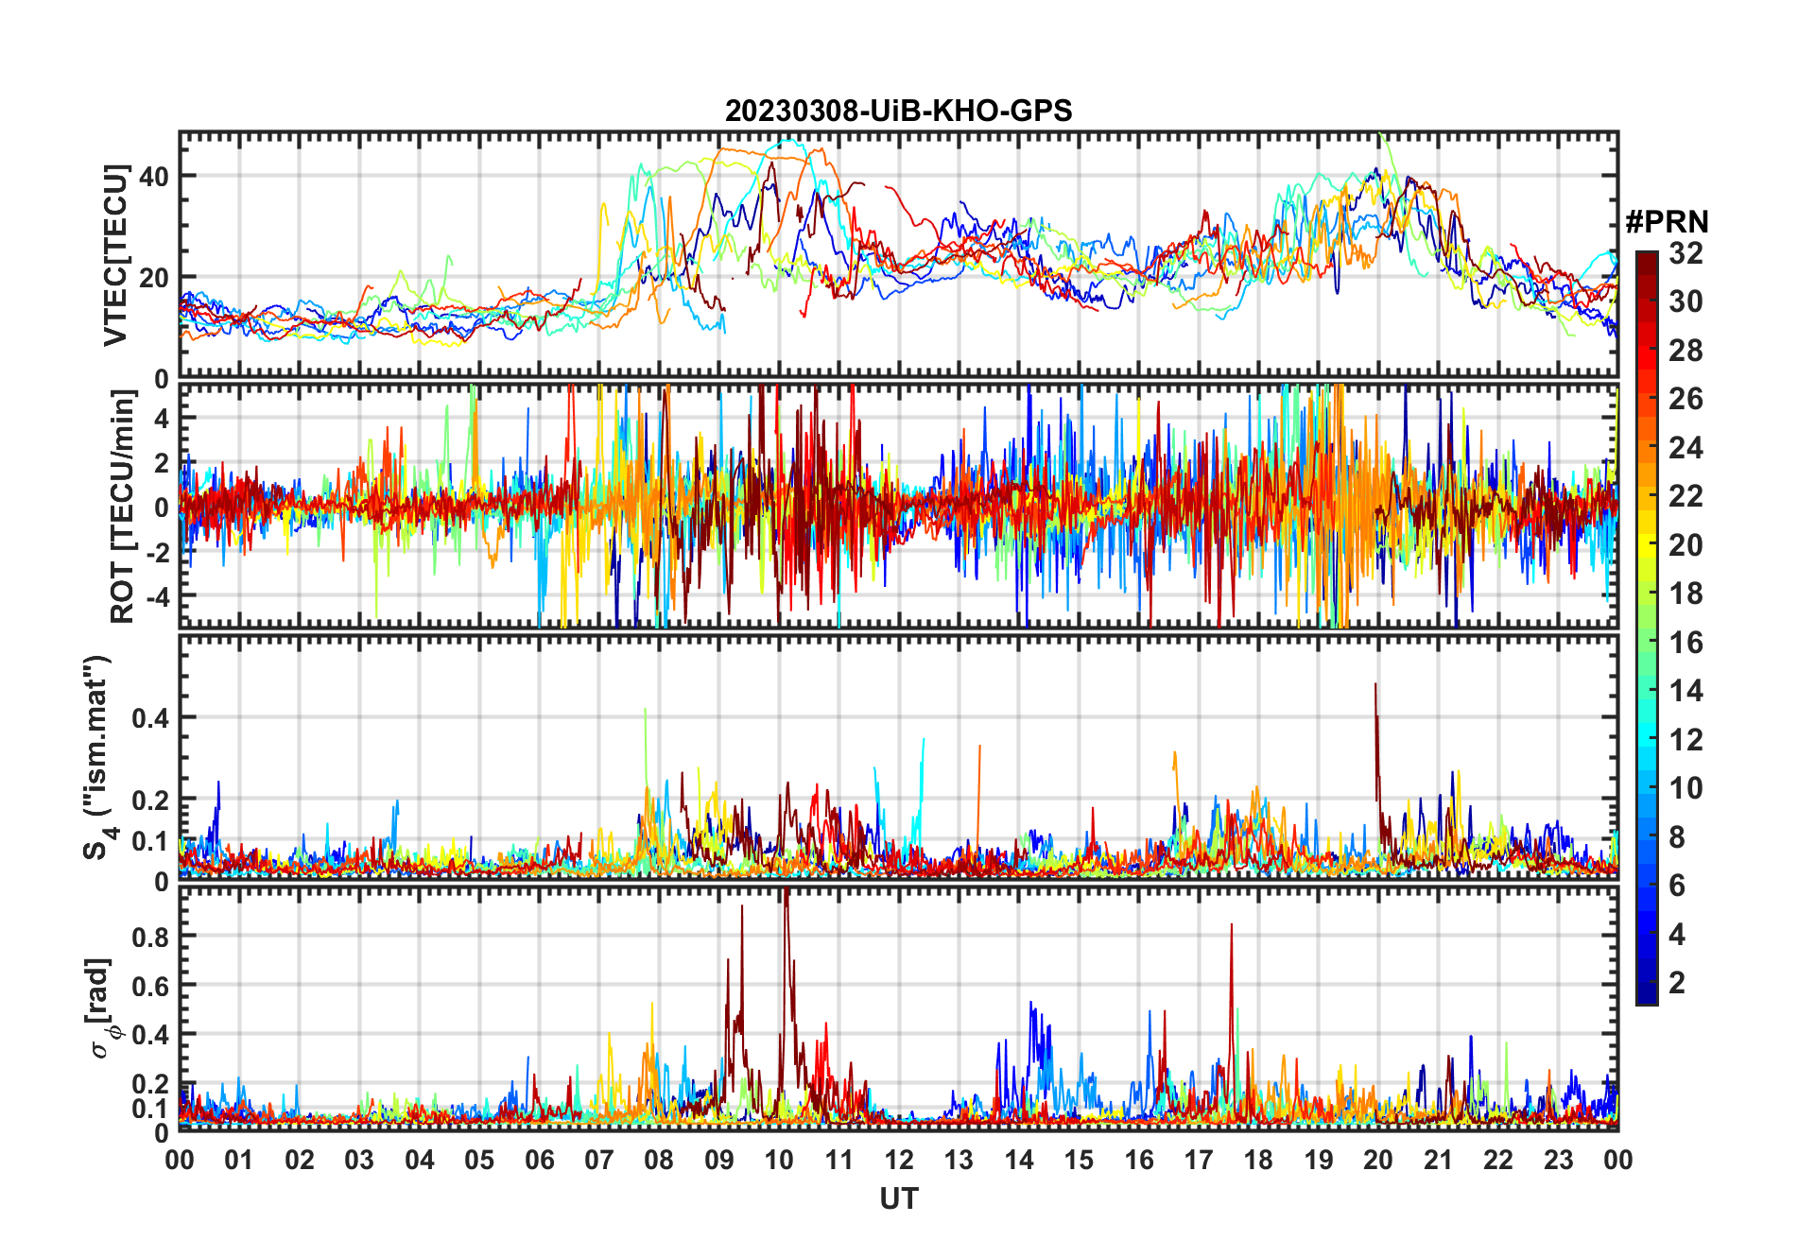The height and width of the screenshot is (1257, 1798).
Task: Click x-axis tick label 22
Action: (1498, 1160)
